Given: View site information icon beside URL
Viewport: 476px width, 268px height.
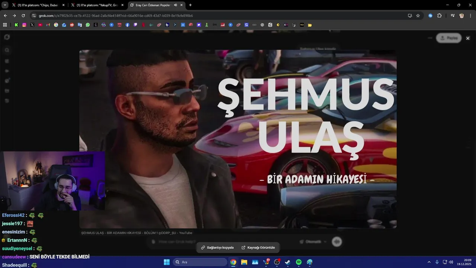Looking at the screenshot, I should (34, 16).
